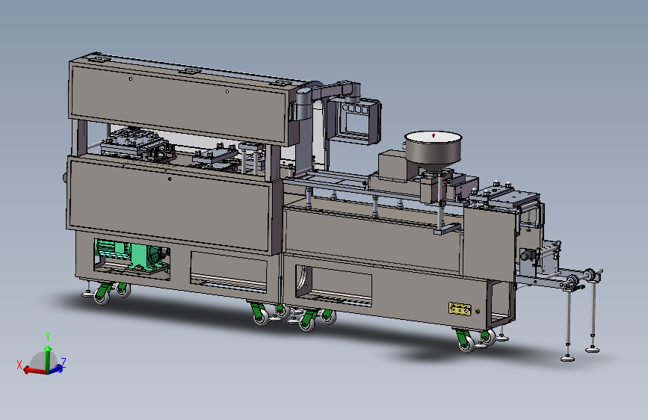This screenshot has width=648, height=420.
Task: Click the red X axis of the orientation triad
Action: pyautogui.click(x=34, y=370)
